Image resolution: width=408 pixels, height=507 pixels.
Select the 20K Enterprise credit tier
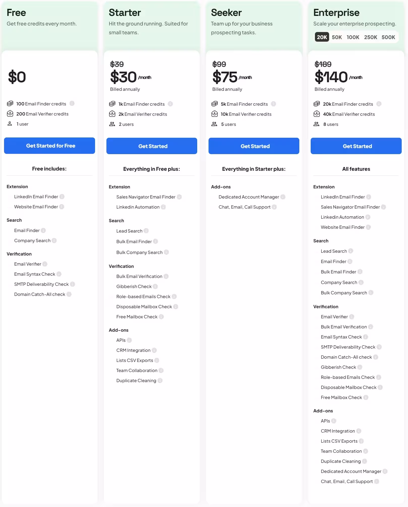[322, 37]
